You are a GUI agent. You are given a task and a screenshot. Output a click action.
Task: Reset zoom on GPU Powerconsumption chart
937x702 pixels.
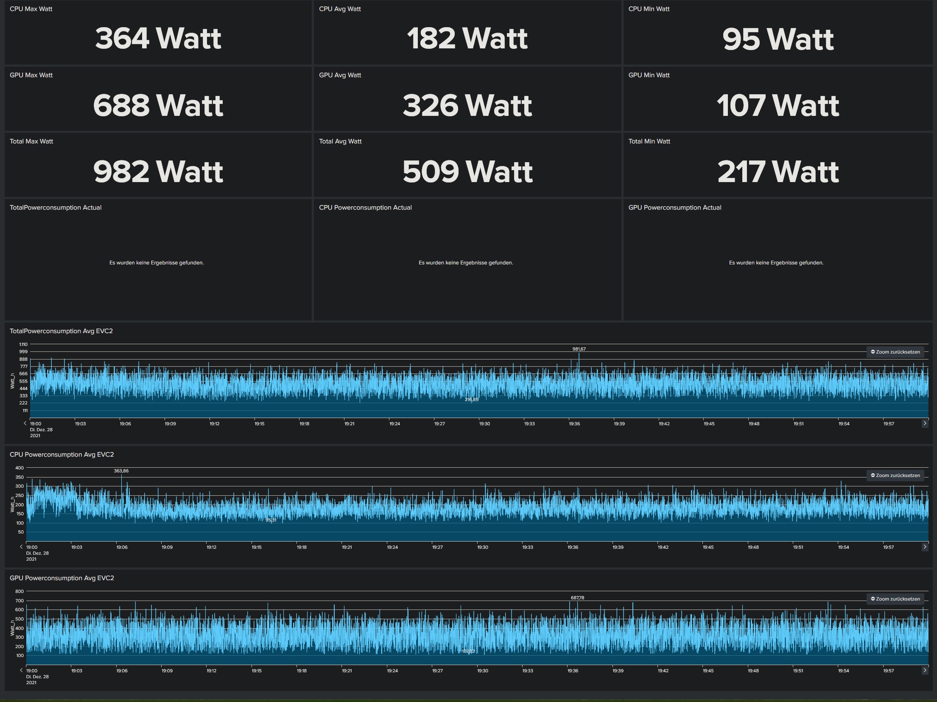click(895, 599)
